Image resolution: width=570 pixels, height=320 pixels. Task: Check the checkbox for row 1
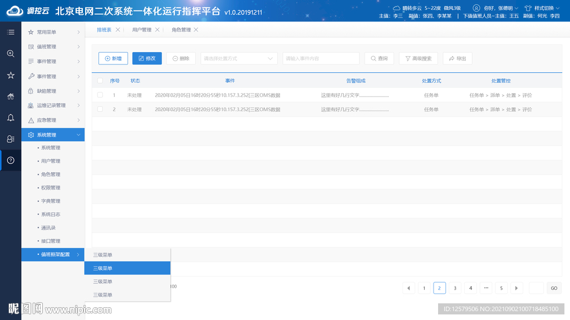point(100,95)
